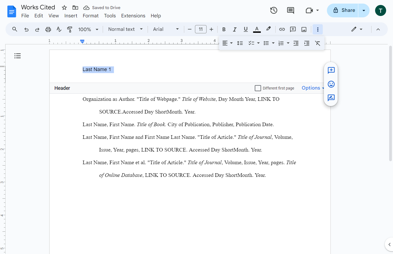Open the Extensions menu

point(133,16)
